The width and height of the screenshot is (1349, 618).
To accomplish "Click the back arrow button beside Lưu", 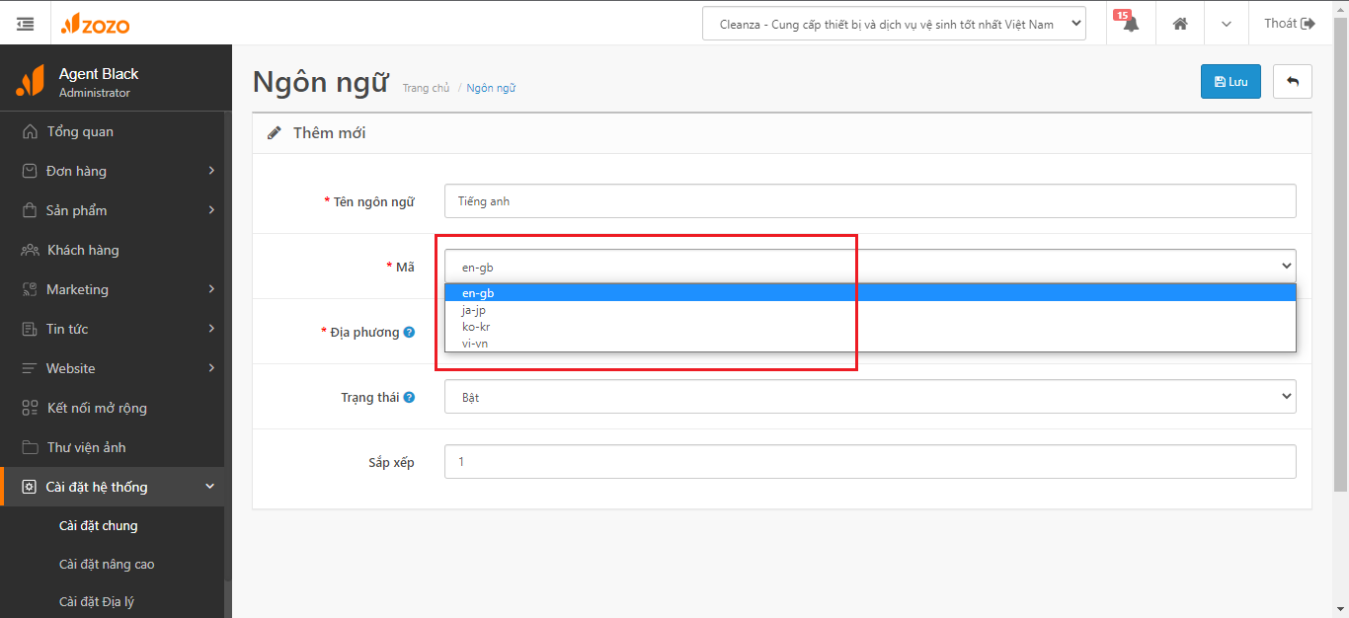I will (1293, 81).
